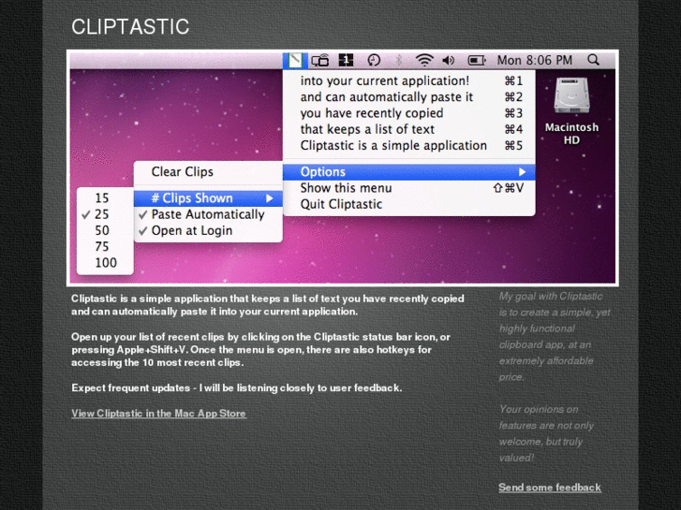This screenshot has width=681, height=510.
Task: Click the CLIPTASTIC page heading
Action: pyautogui.click(x=130, y=26)
